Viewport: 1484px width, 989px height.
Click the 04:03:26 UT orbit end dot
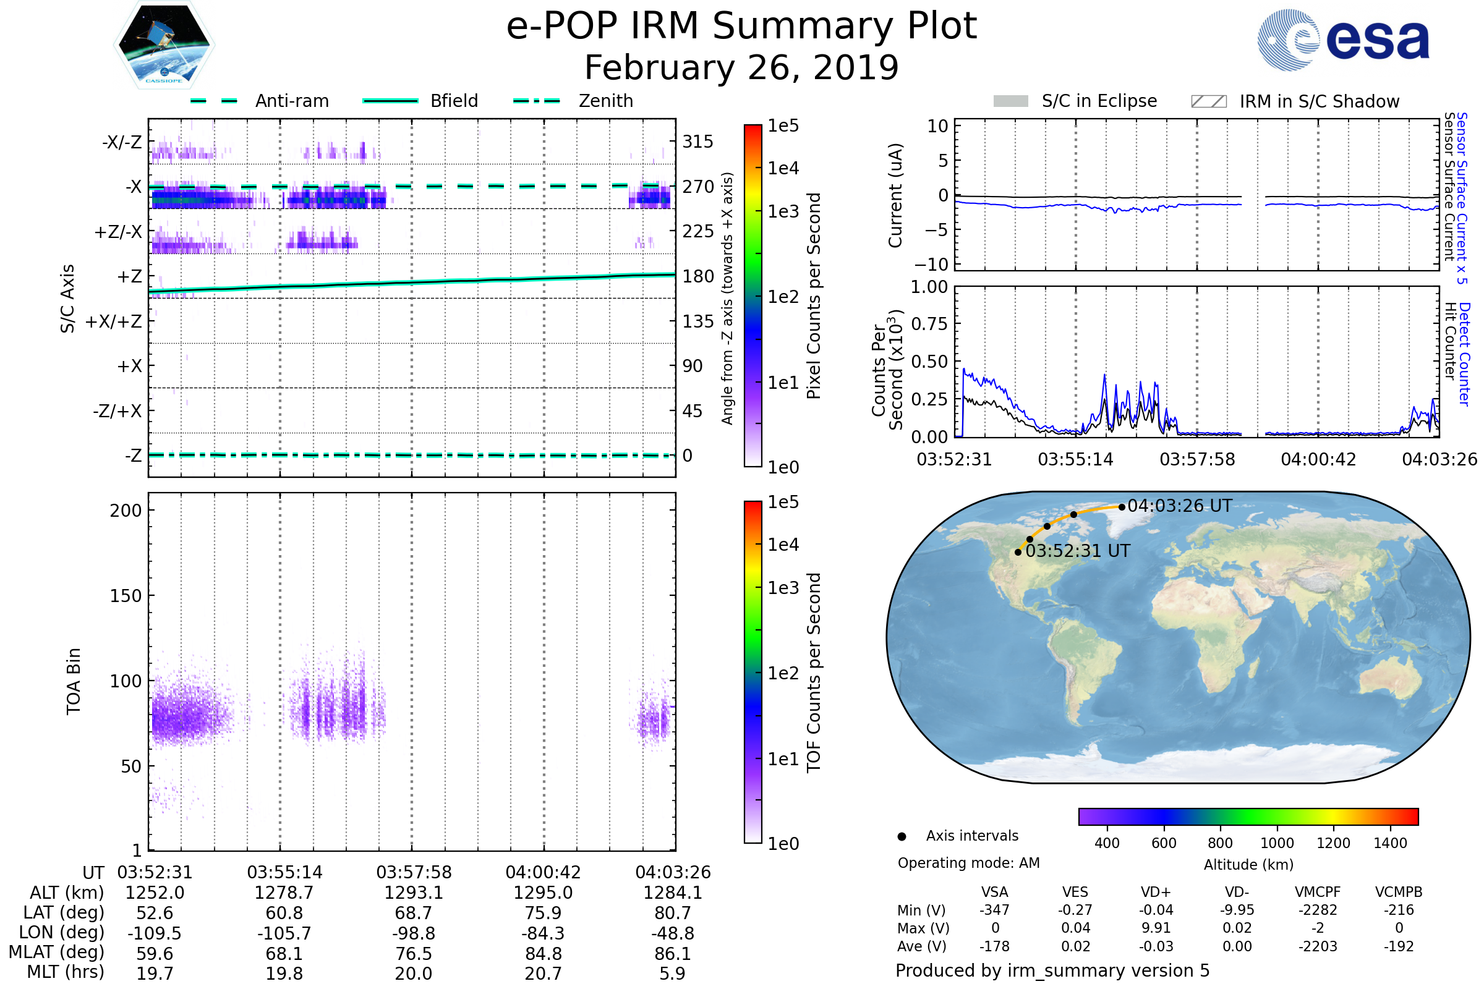point(1122,506)
